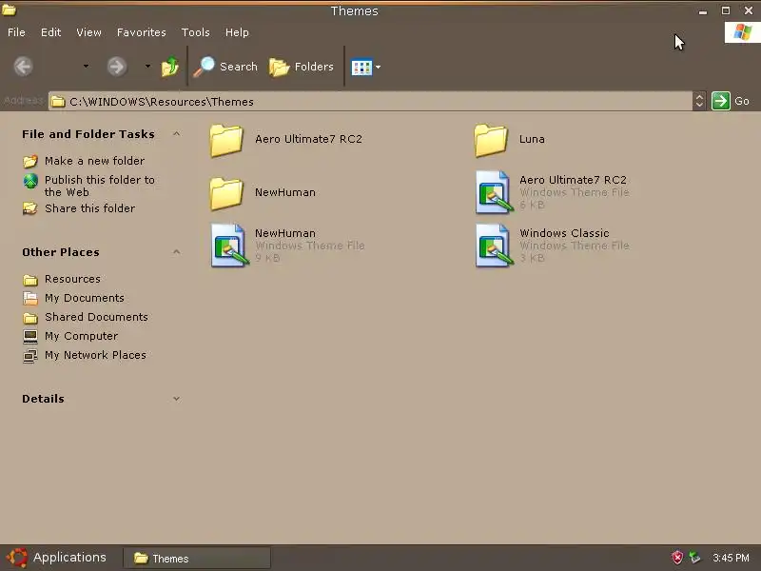This screenshot has height=571, width=761.
Task: Open My Network Places link
Action: 95,355
